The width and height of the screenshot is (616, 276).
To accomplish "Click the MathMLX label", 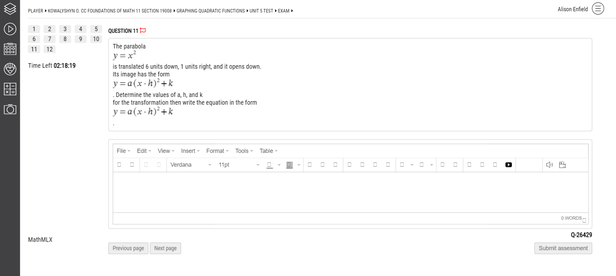I will pos(40,240).
